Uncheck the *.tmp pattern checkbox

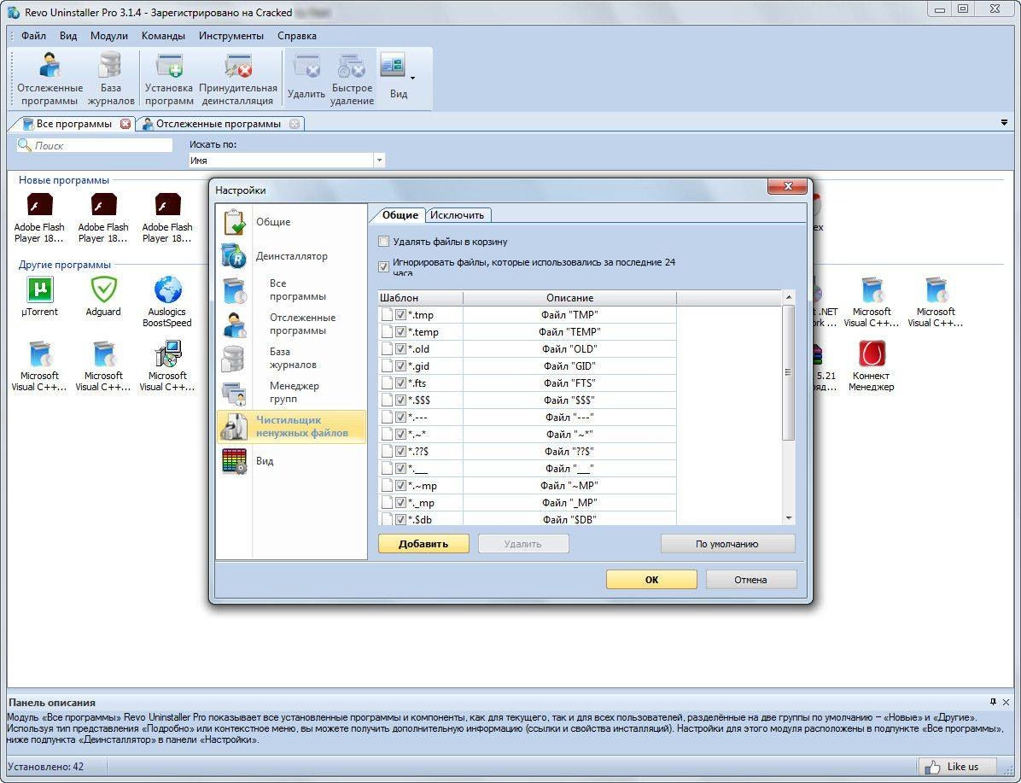[x=400, y=314]
